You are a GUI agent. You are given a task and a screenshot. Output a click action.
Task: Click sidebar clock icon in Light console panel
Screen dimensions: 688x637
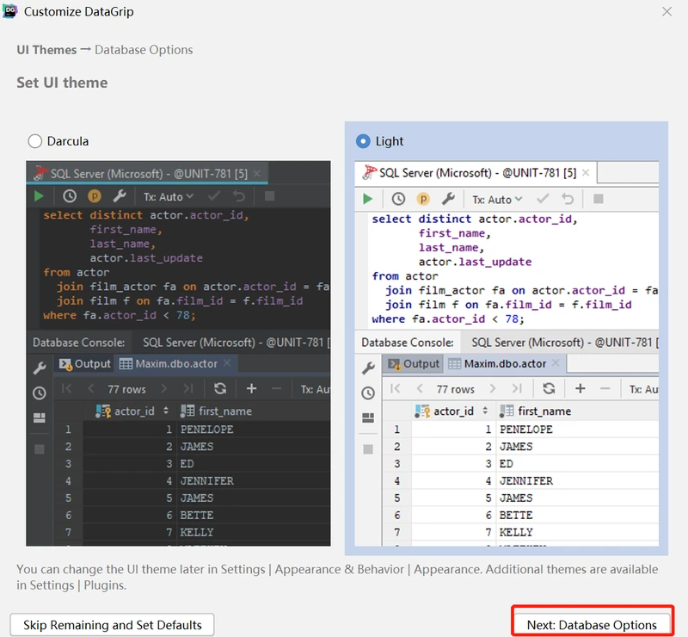coord(368,393)
